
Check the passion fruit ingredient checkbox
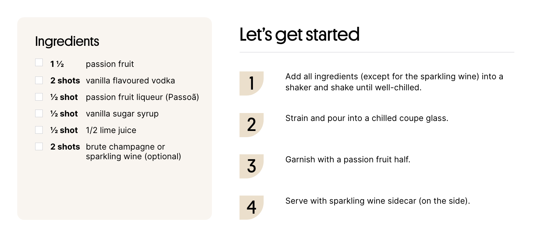tap(39, 62)
